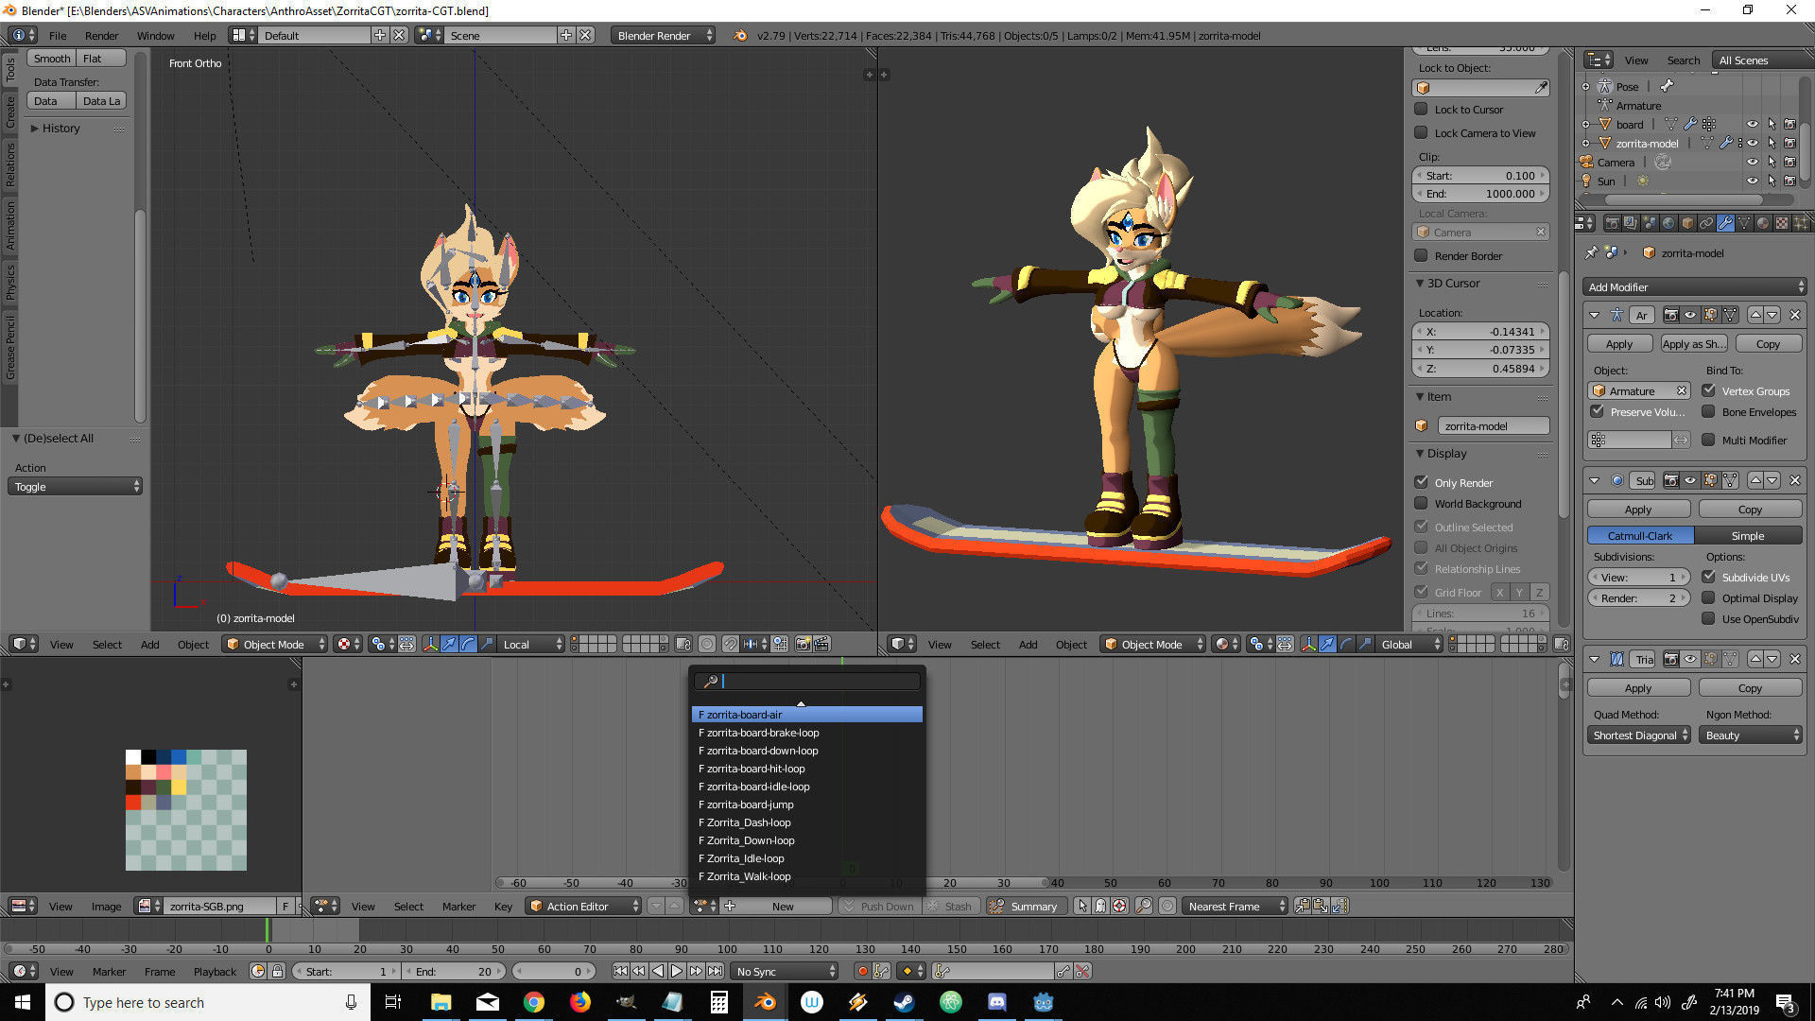This screenshot has height=1021, width=1815.
Task: Select Zorrita_Walk-loop action from list
Action: pyautogui.click(x=806, y=876)
